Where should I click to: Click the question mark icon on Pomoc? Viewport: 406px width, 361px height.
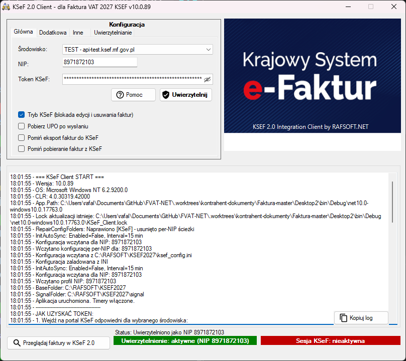[x=120, y=95]
